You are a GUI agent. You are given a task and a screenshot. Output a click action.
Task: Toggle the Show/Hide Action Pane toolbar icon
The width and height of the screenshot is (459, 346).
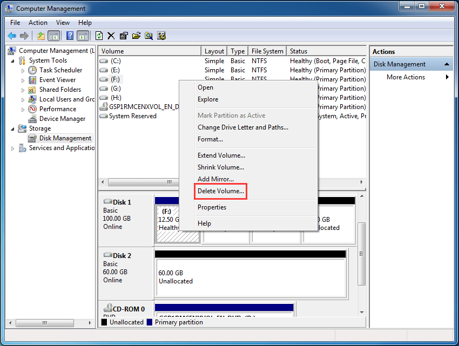[83, 36]
